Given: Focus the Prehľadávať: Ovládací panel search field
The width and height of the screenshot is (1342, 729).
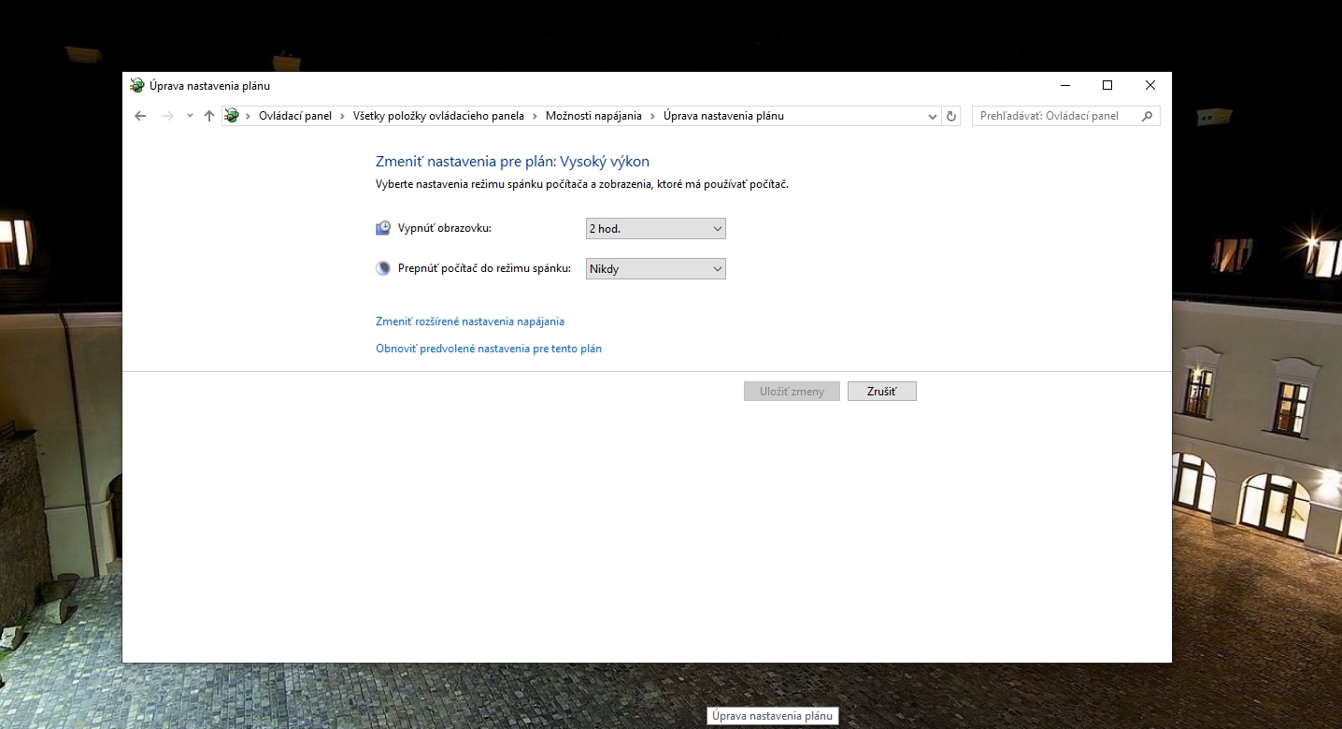Looking at the screenshot, I should [1054, 116].
